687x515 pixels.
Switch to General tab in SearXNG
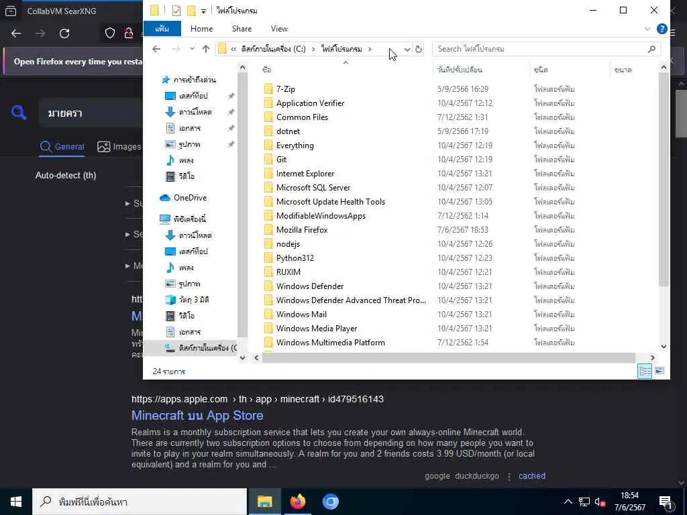pyautogui.click(x=62, y=147)
